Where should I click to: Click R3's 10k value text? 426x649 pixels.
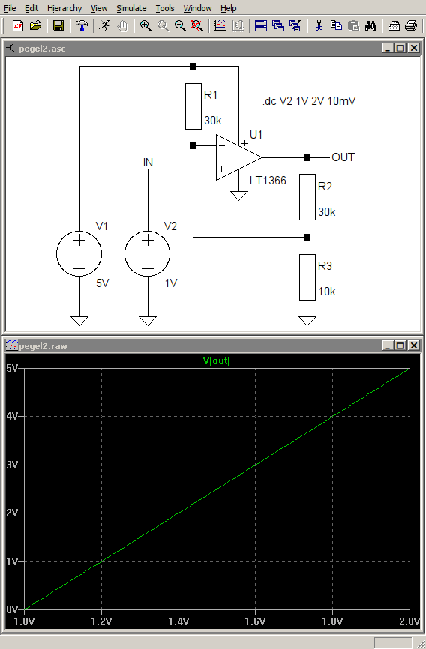[x=327, y=292]
